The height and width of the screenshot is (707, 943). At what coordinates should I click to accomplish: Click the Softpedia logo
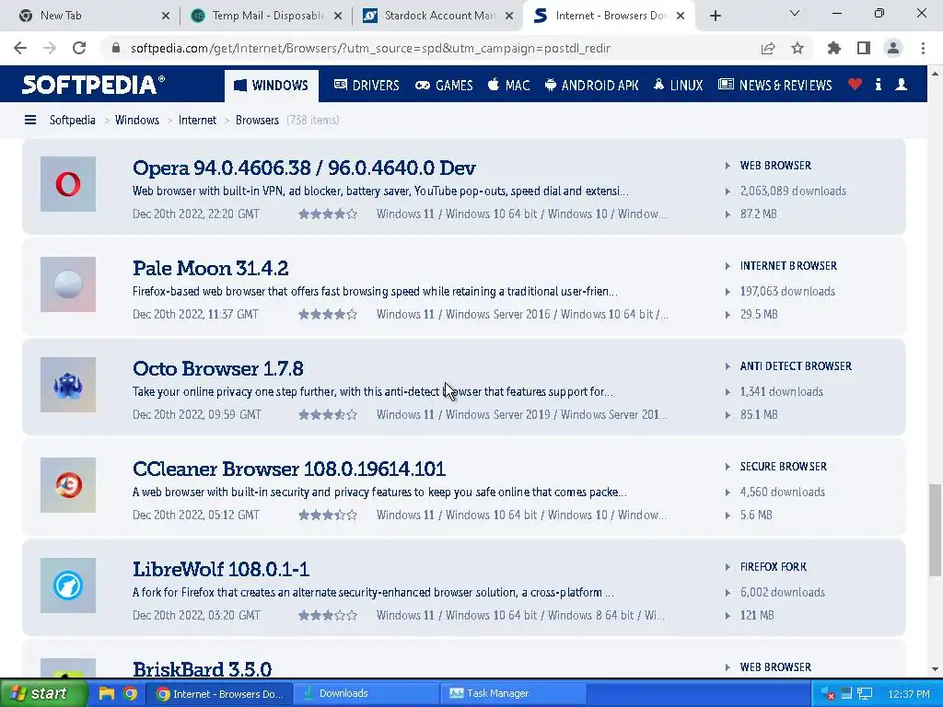[x=93, y=85]
